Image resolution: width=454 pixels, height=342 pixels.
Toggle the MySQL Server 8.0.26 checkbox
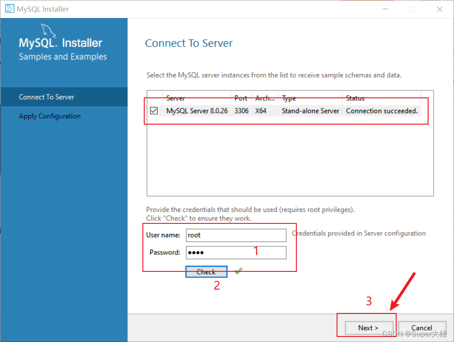coord(154,111)
